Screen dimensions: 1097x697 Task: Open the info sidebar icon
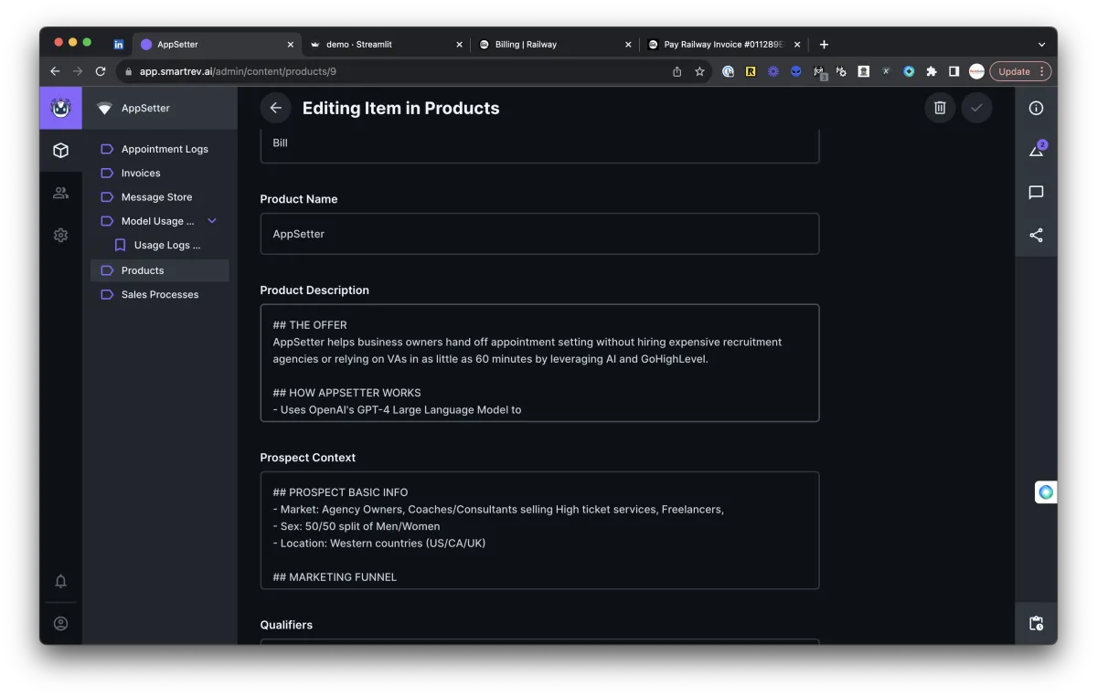pyautogui.click(x=1036, y=108)
